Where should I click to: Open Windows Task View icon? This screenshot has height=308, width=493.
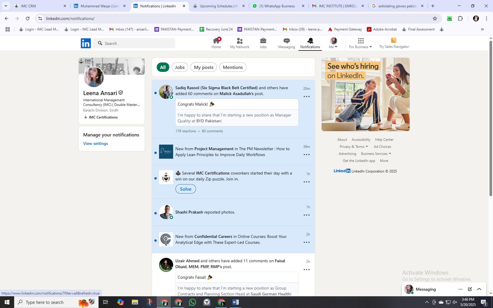pos(106,302)
